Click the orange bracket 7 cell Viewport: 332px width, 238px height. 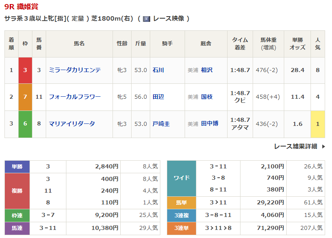coord(25,97)
